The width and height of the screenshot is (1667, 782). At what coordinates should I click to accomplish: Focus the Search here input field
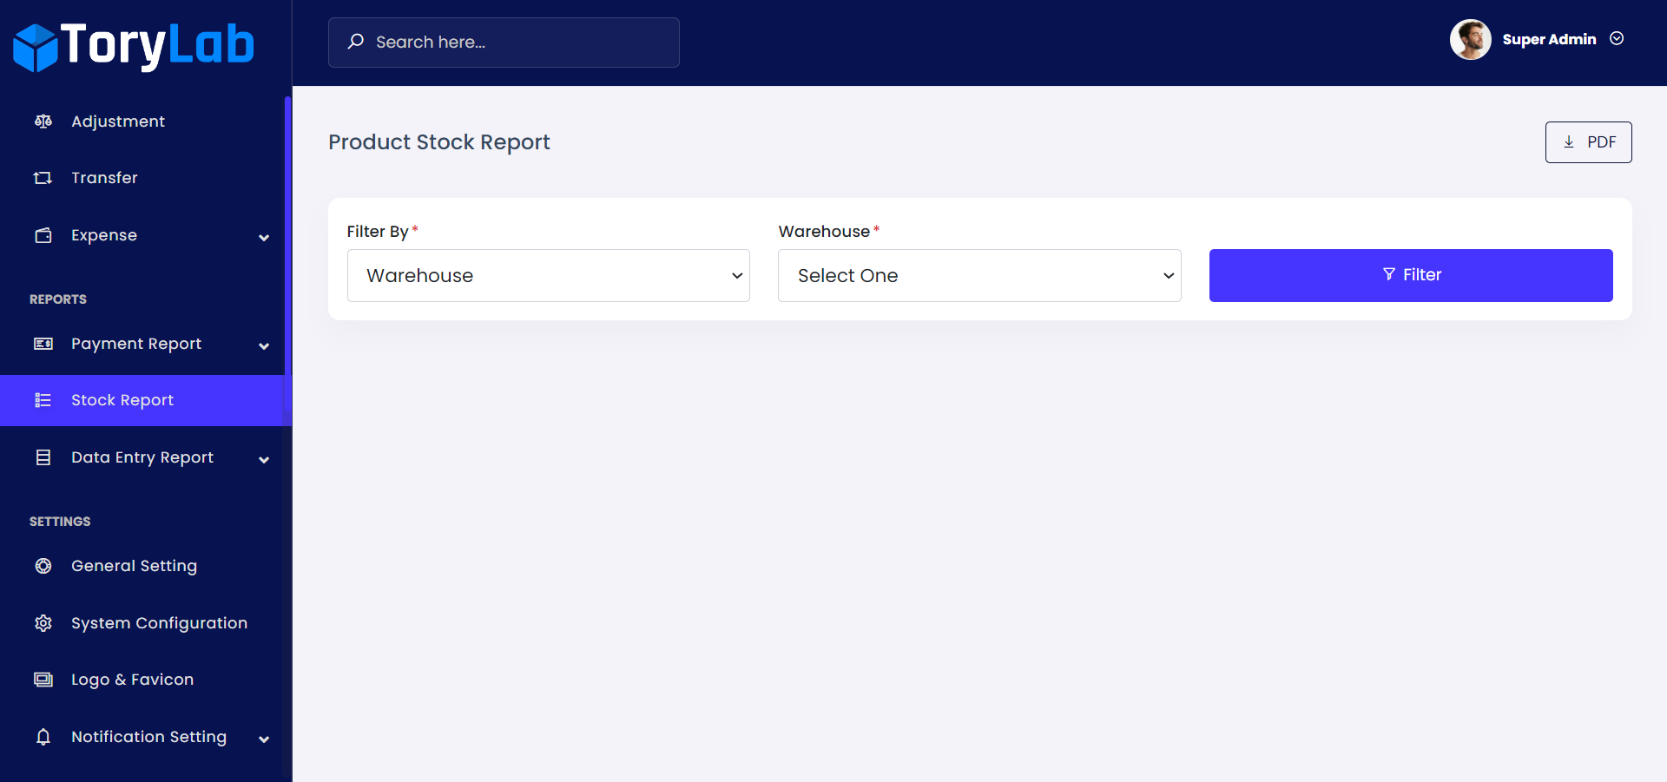click(x=504, y=43)
